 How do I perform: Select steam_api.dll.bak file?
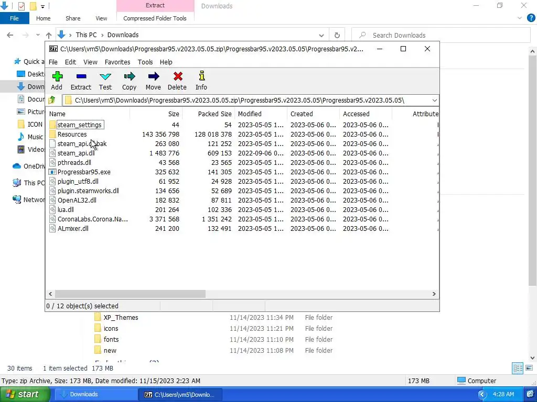82,143
